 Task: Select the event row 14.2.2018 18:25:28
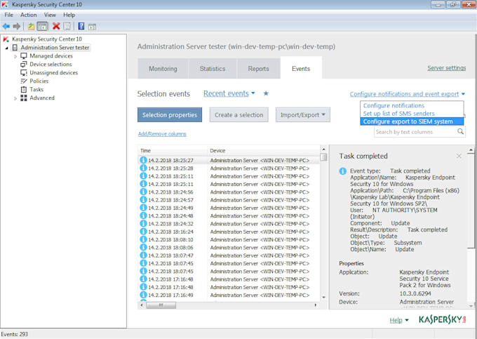tap(229, 168)
